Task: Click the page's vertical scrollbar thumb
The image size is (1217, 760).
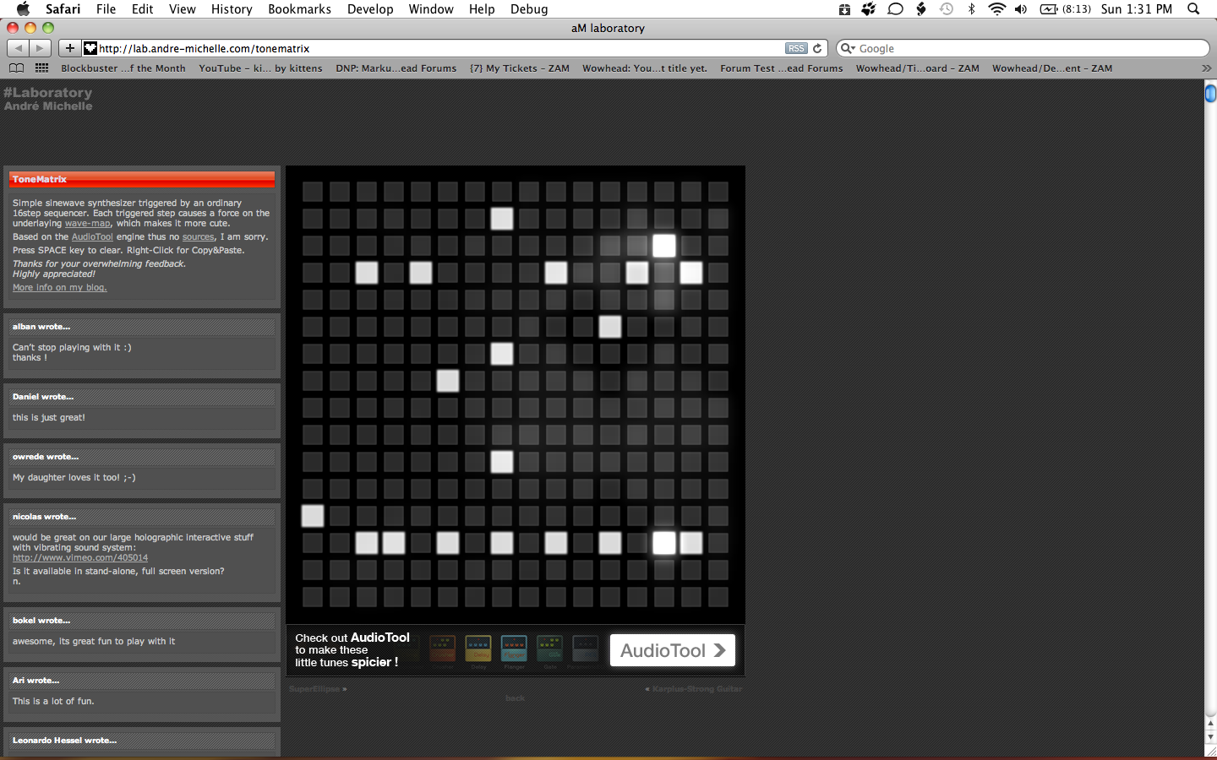Action: click(x=1210, y=93)
